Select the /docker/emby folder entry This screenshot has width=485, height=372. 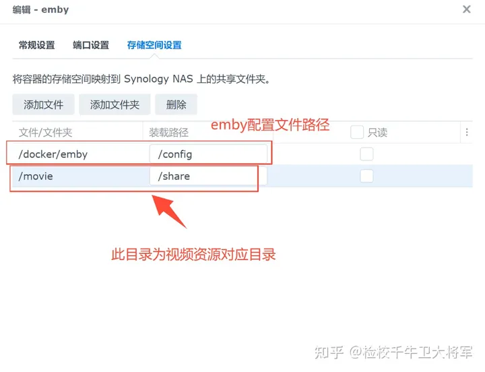point(53,154)
